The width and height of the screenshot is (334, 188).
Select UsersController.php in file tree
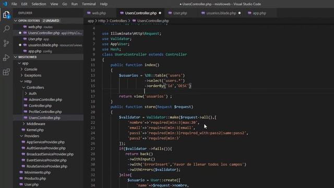coord(44,118)
